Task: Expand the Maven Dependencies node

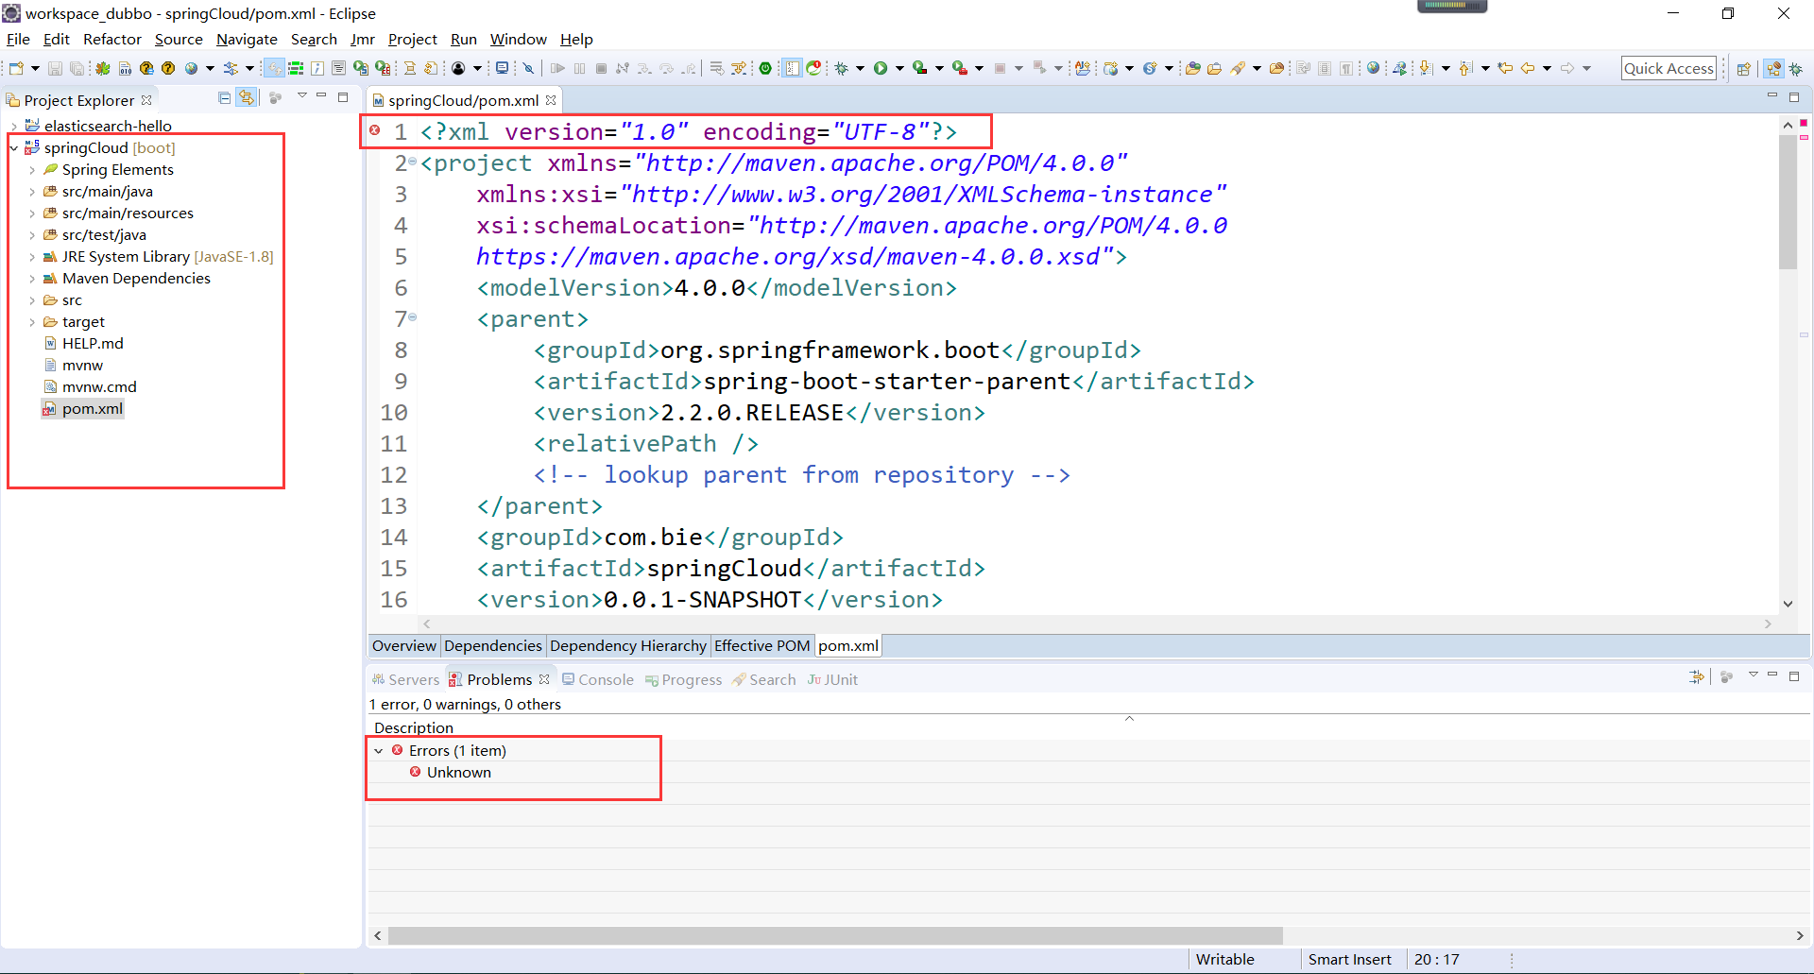Action: coord(32,279)
